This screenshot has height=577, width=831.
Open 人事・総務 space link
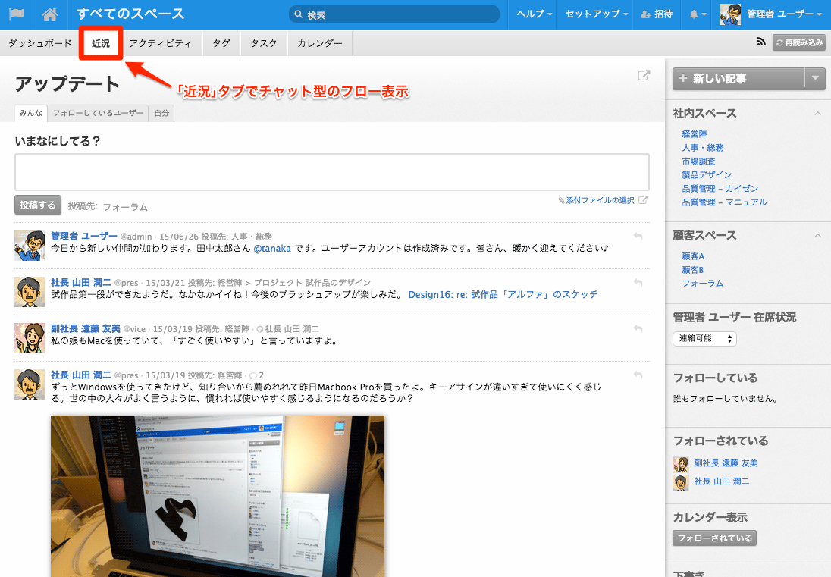[703, 148]
